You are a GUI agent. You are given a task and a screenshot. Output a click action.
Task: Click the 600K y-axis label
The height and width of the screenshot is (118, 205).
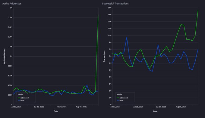10,76
